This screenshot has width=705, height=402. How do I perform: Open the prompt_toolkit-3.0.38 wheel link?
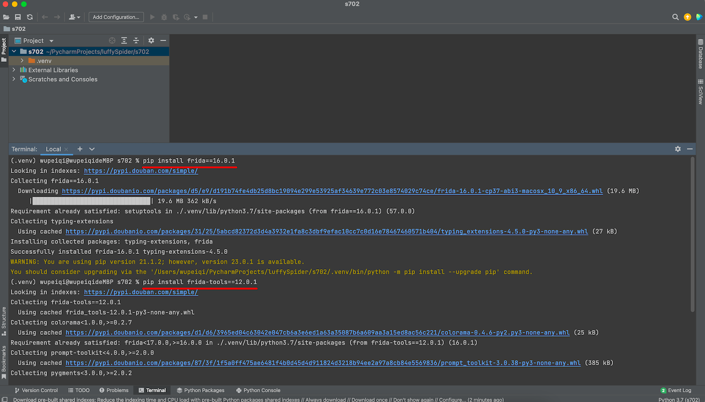click(323, 363)
